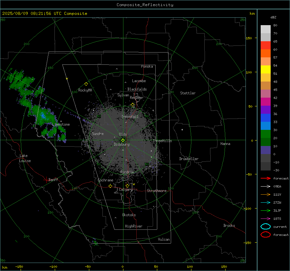290x271 pixels.
Task: Select the orange 57-60 dBZ swatch
Action: [266, 53]
